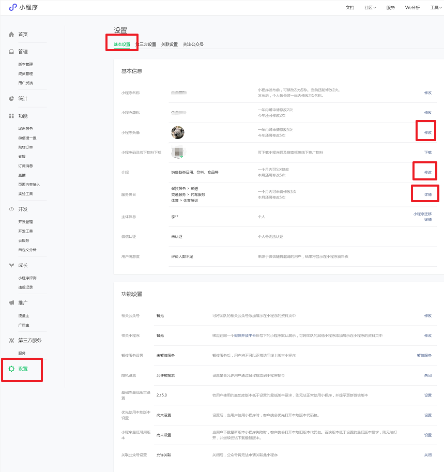Screen dimensions: 444x472
Task: Click the sprout icon beside 成长
Action: [x=11, y=265]
